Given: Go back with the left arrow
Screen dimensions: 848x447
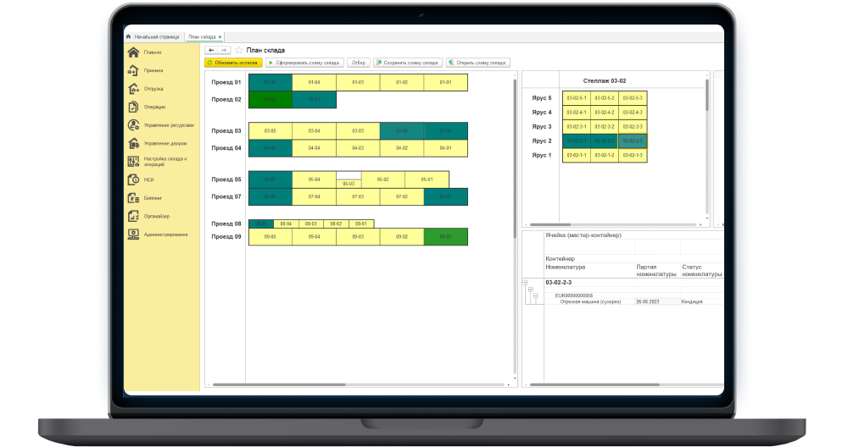Looking at the screenshot, I should (211, 50).
